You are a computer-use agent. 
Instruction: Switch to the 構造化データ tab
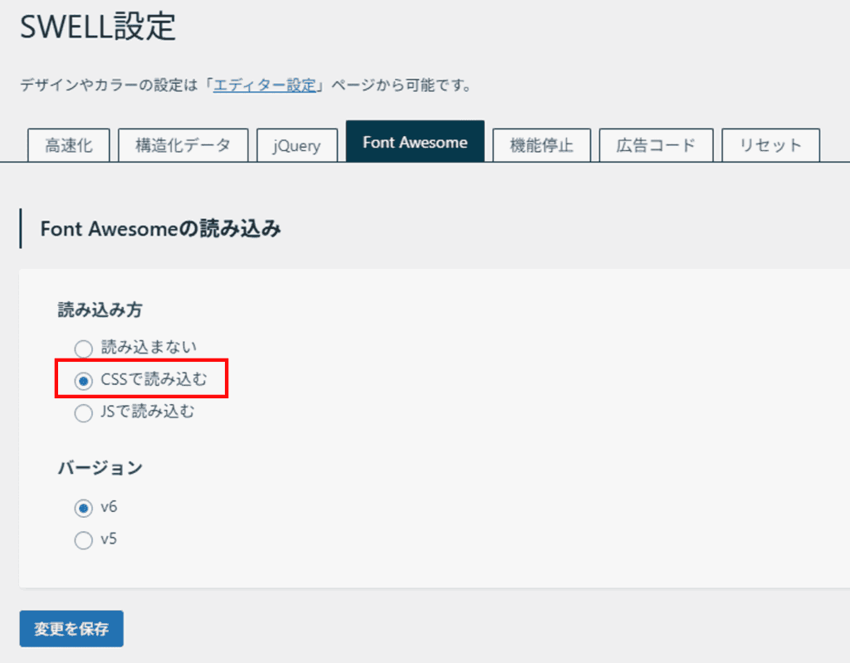pos(183,145)
